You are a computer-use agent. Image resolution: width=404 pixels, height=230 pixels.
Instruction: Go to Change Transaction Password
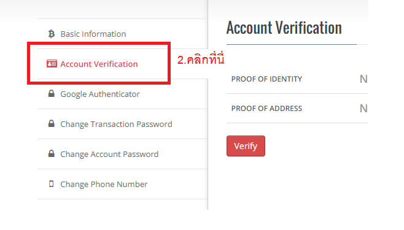[122, 124]
